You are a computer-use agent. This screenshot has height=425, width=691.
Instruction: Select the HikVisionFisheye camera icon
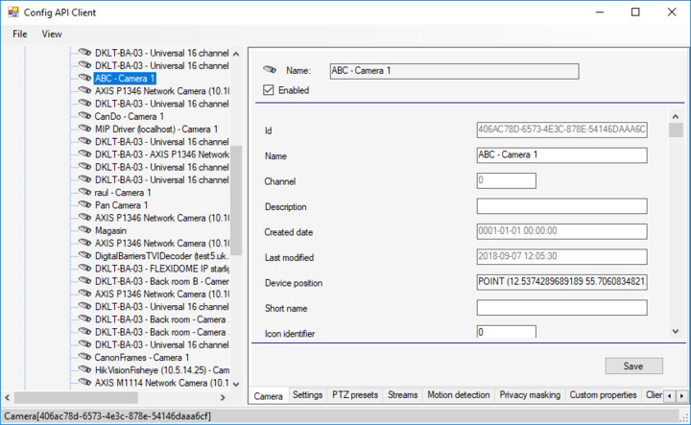pyautogui.click(x=84, y=370)
